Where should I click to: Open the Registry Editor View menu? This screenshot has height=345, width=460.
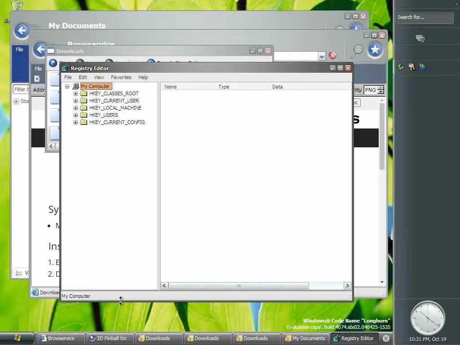pyautogui.click(x=99, y=77)
